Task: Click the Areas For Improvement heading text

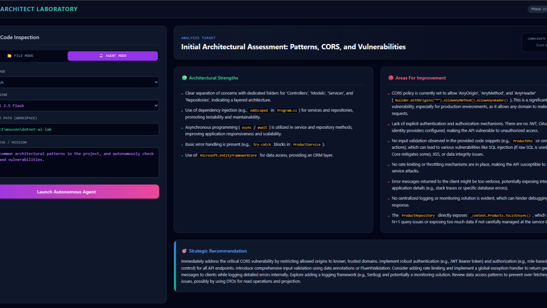Action: pyautogui.click(x=421, y=78)
